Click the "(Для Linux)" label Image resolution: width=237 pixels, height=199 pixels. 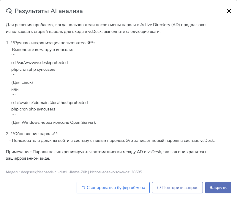(x=22, y=83)
